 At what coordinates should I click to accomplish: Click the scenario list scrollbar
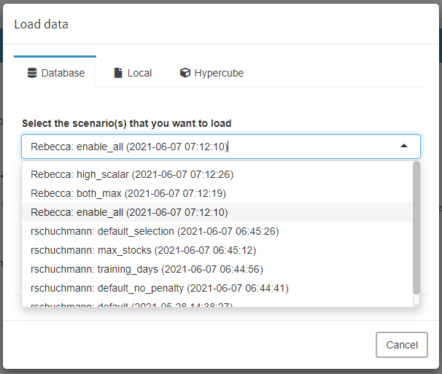(416, 226)
